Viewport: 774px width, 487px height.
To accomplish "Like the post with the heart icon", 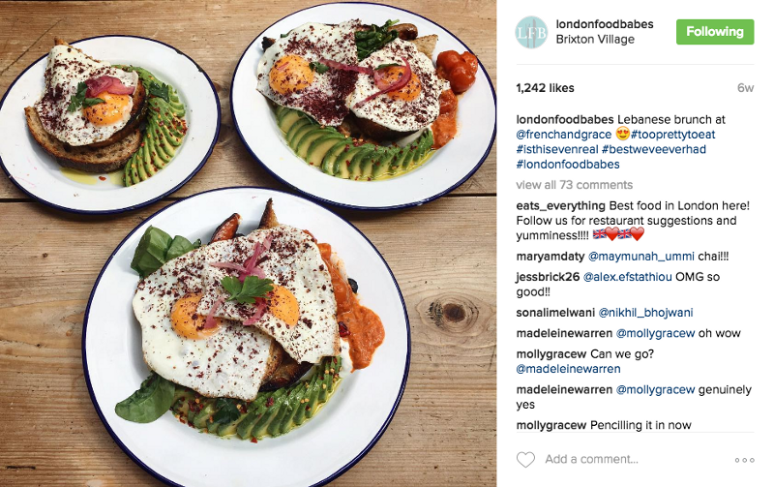I will tap(525, 459).
